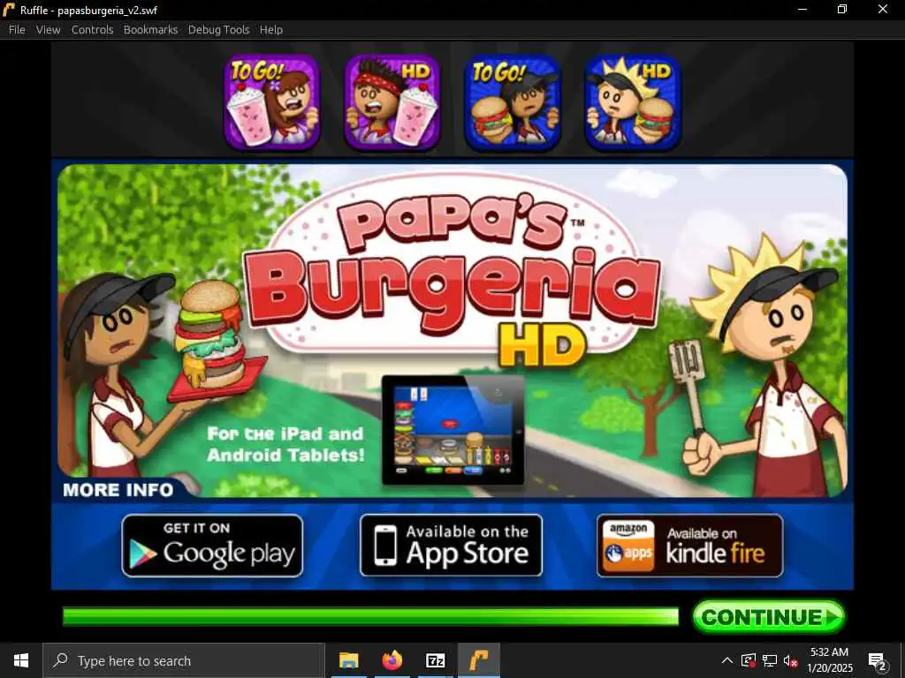Click the taskbar search box
The image size is (905, 678).
tap(184, 660)
